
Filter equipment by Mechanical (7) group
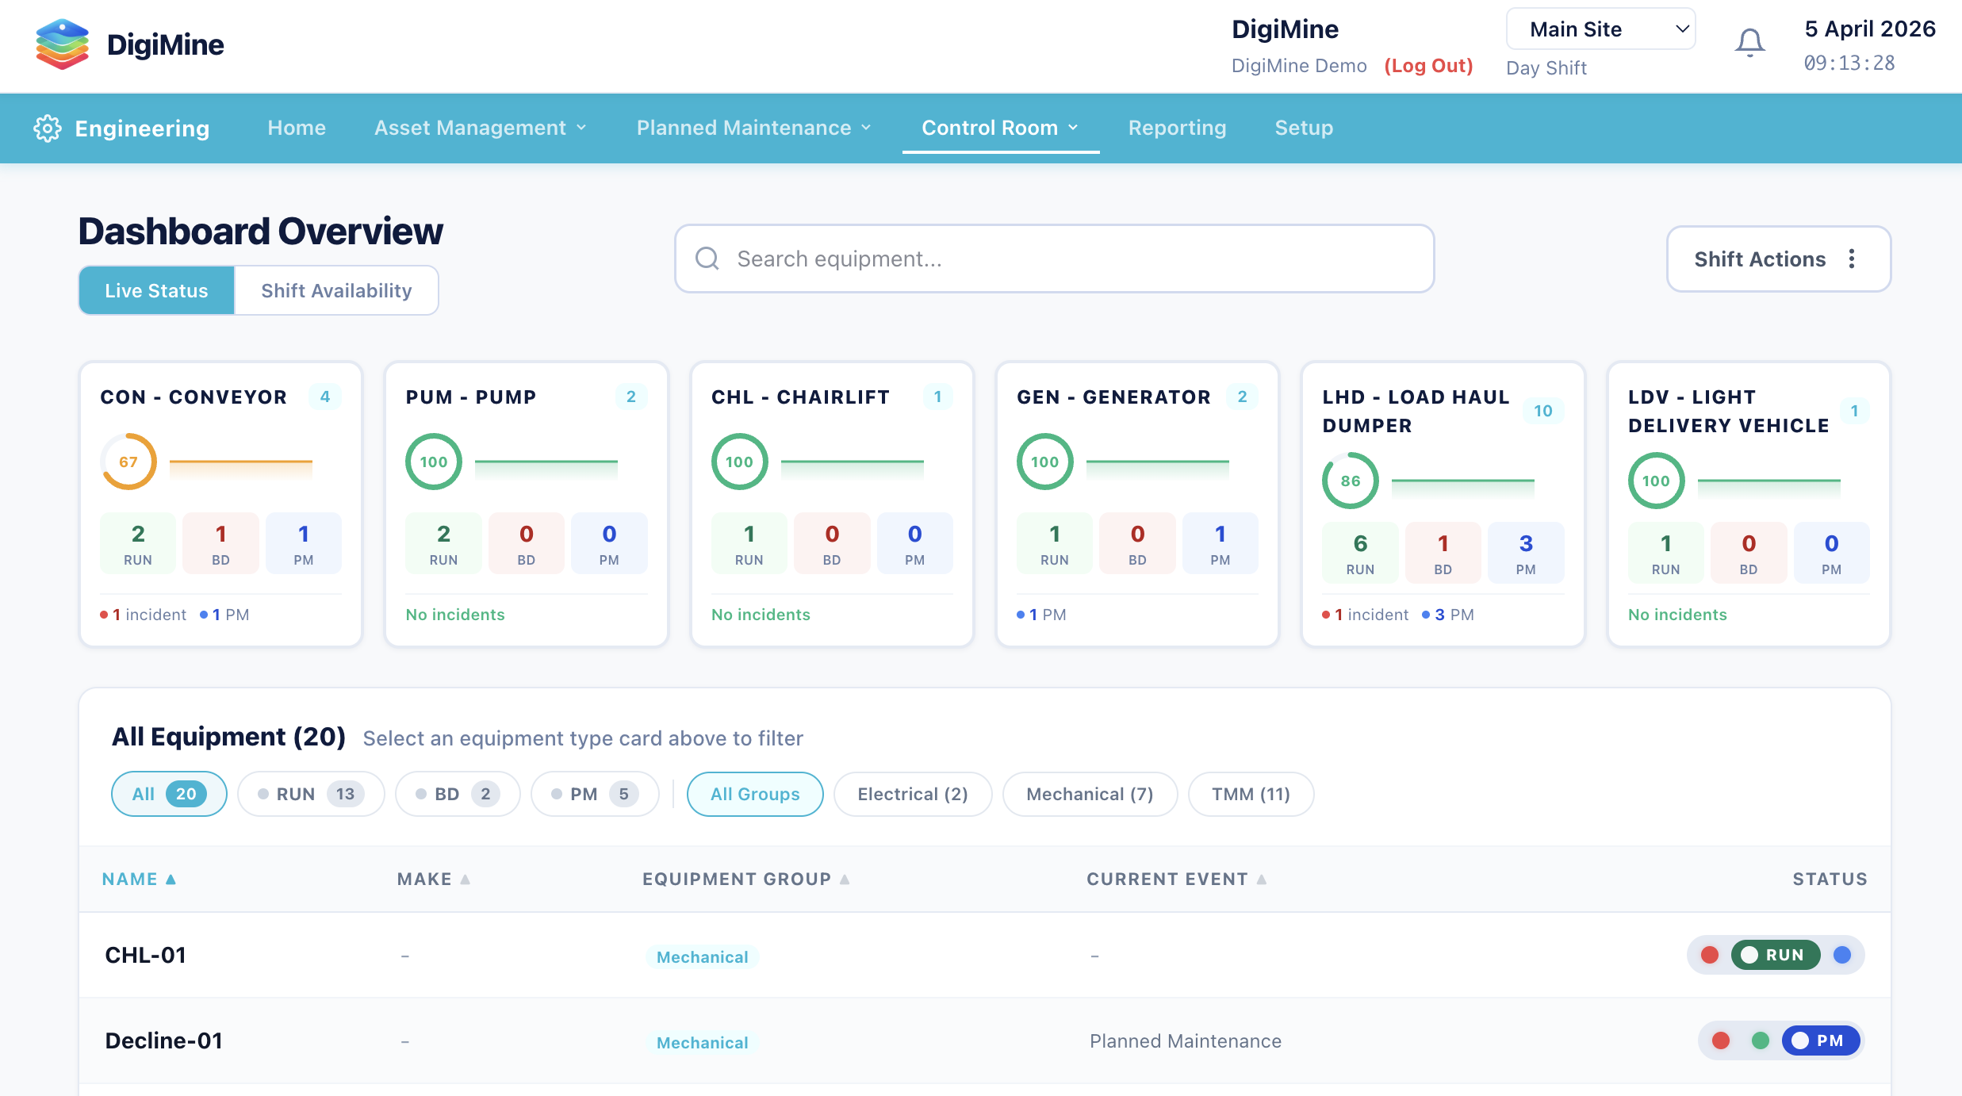pyautogui.click(x=1090, y=794)
